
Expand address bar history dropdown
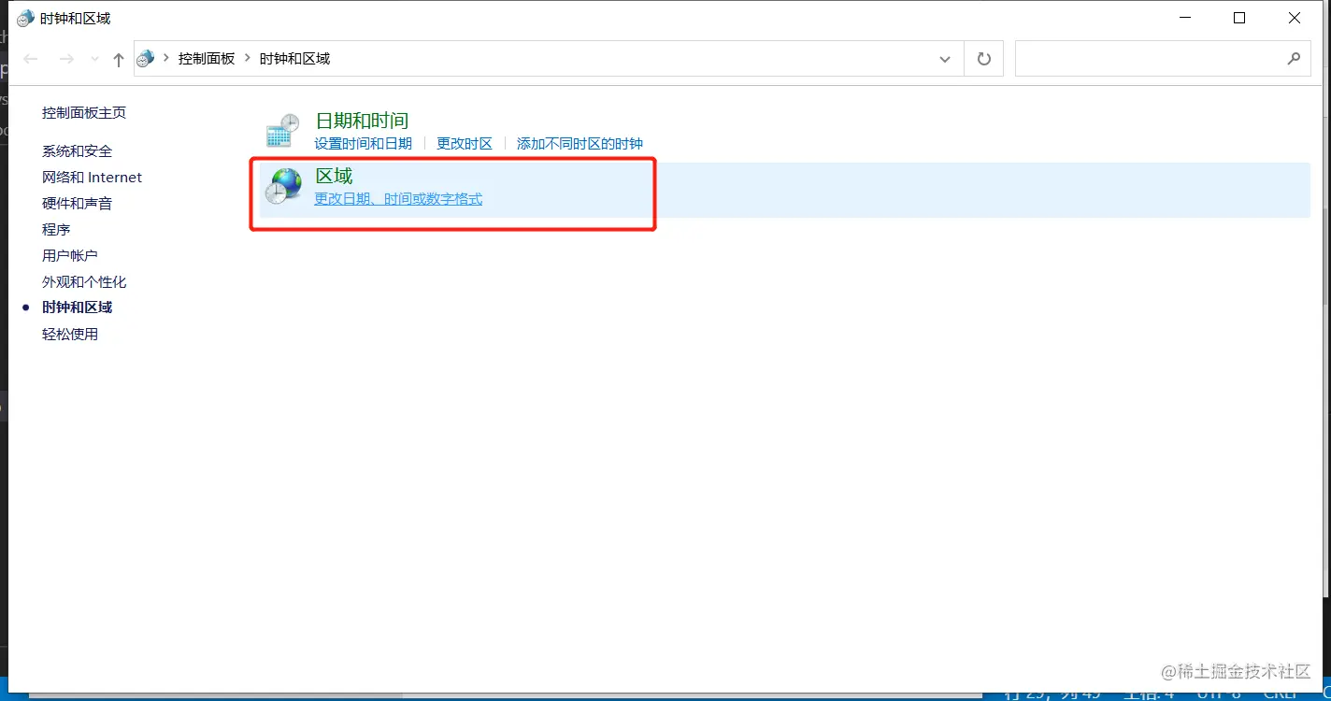coord(944,59)
